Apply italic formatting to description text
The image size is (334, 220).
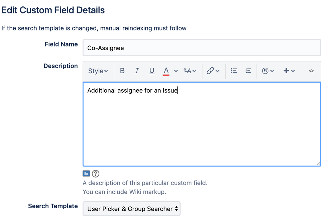(x=137, y=71)
